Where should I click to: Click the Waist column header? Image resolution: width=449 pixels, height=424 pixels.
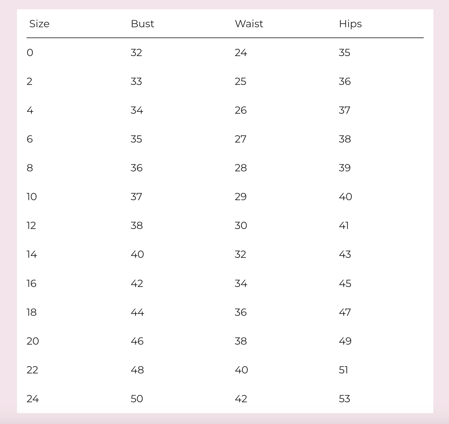tap(249, 24)
